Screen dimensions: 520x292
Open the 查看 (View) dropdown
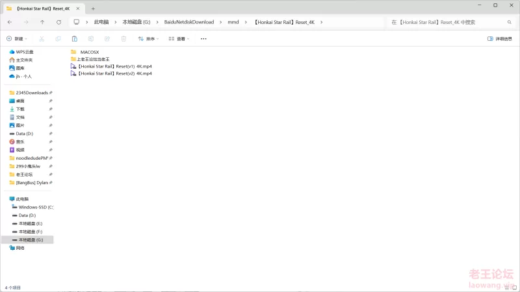pyautogui.click(x=179, y=39)
